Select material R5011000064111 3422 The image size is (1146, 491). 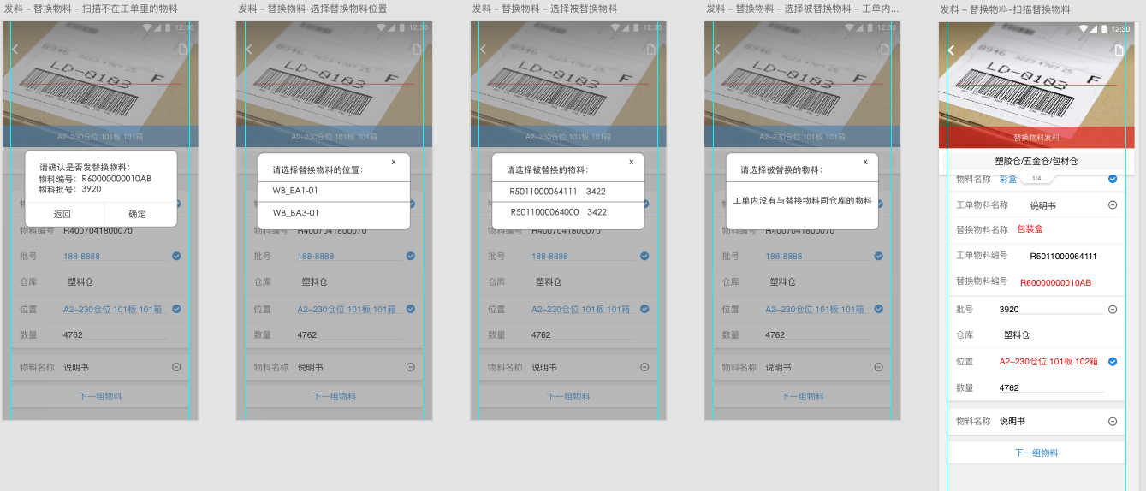557,191
